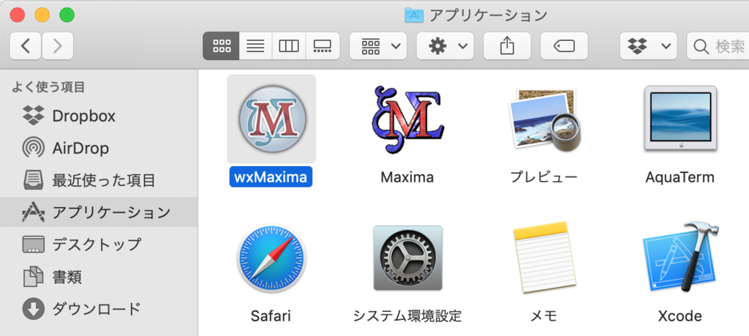Select the メモ notes app icon
Screen dimensions: 749x336
[543, 257]
